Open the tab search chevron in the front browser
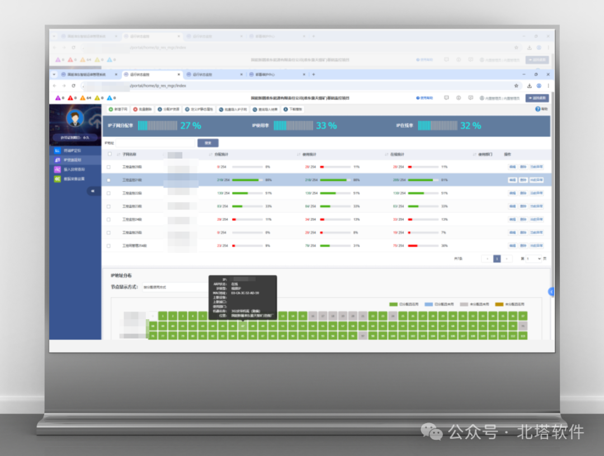The image size is (604, 456). point(54,75)
